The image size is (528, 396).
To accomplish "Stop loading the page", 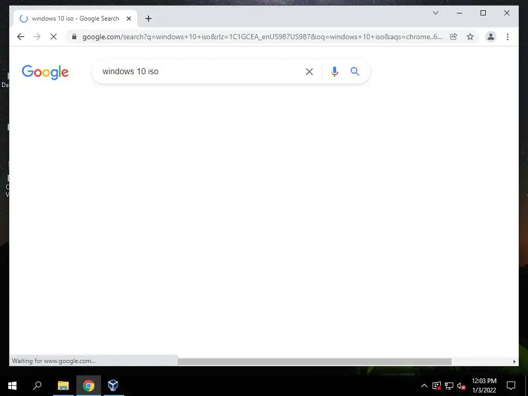I will [54, 37].
